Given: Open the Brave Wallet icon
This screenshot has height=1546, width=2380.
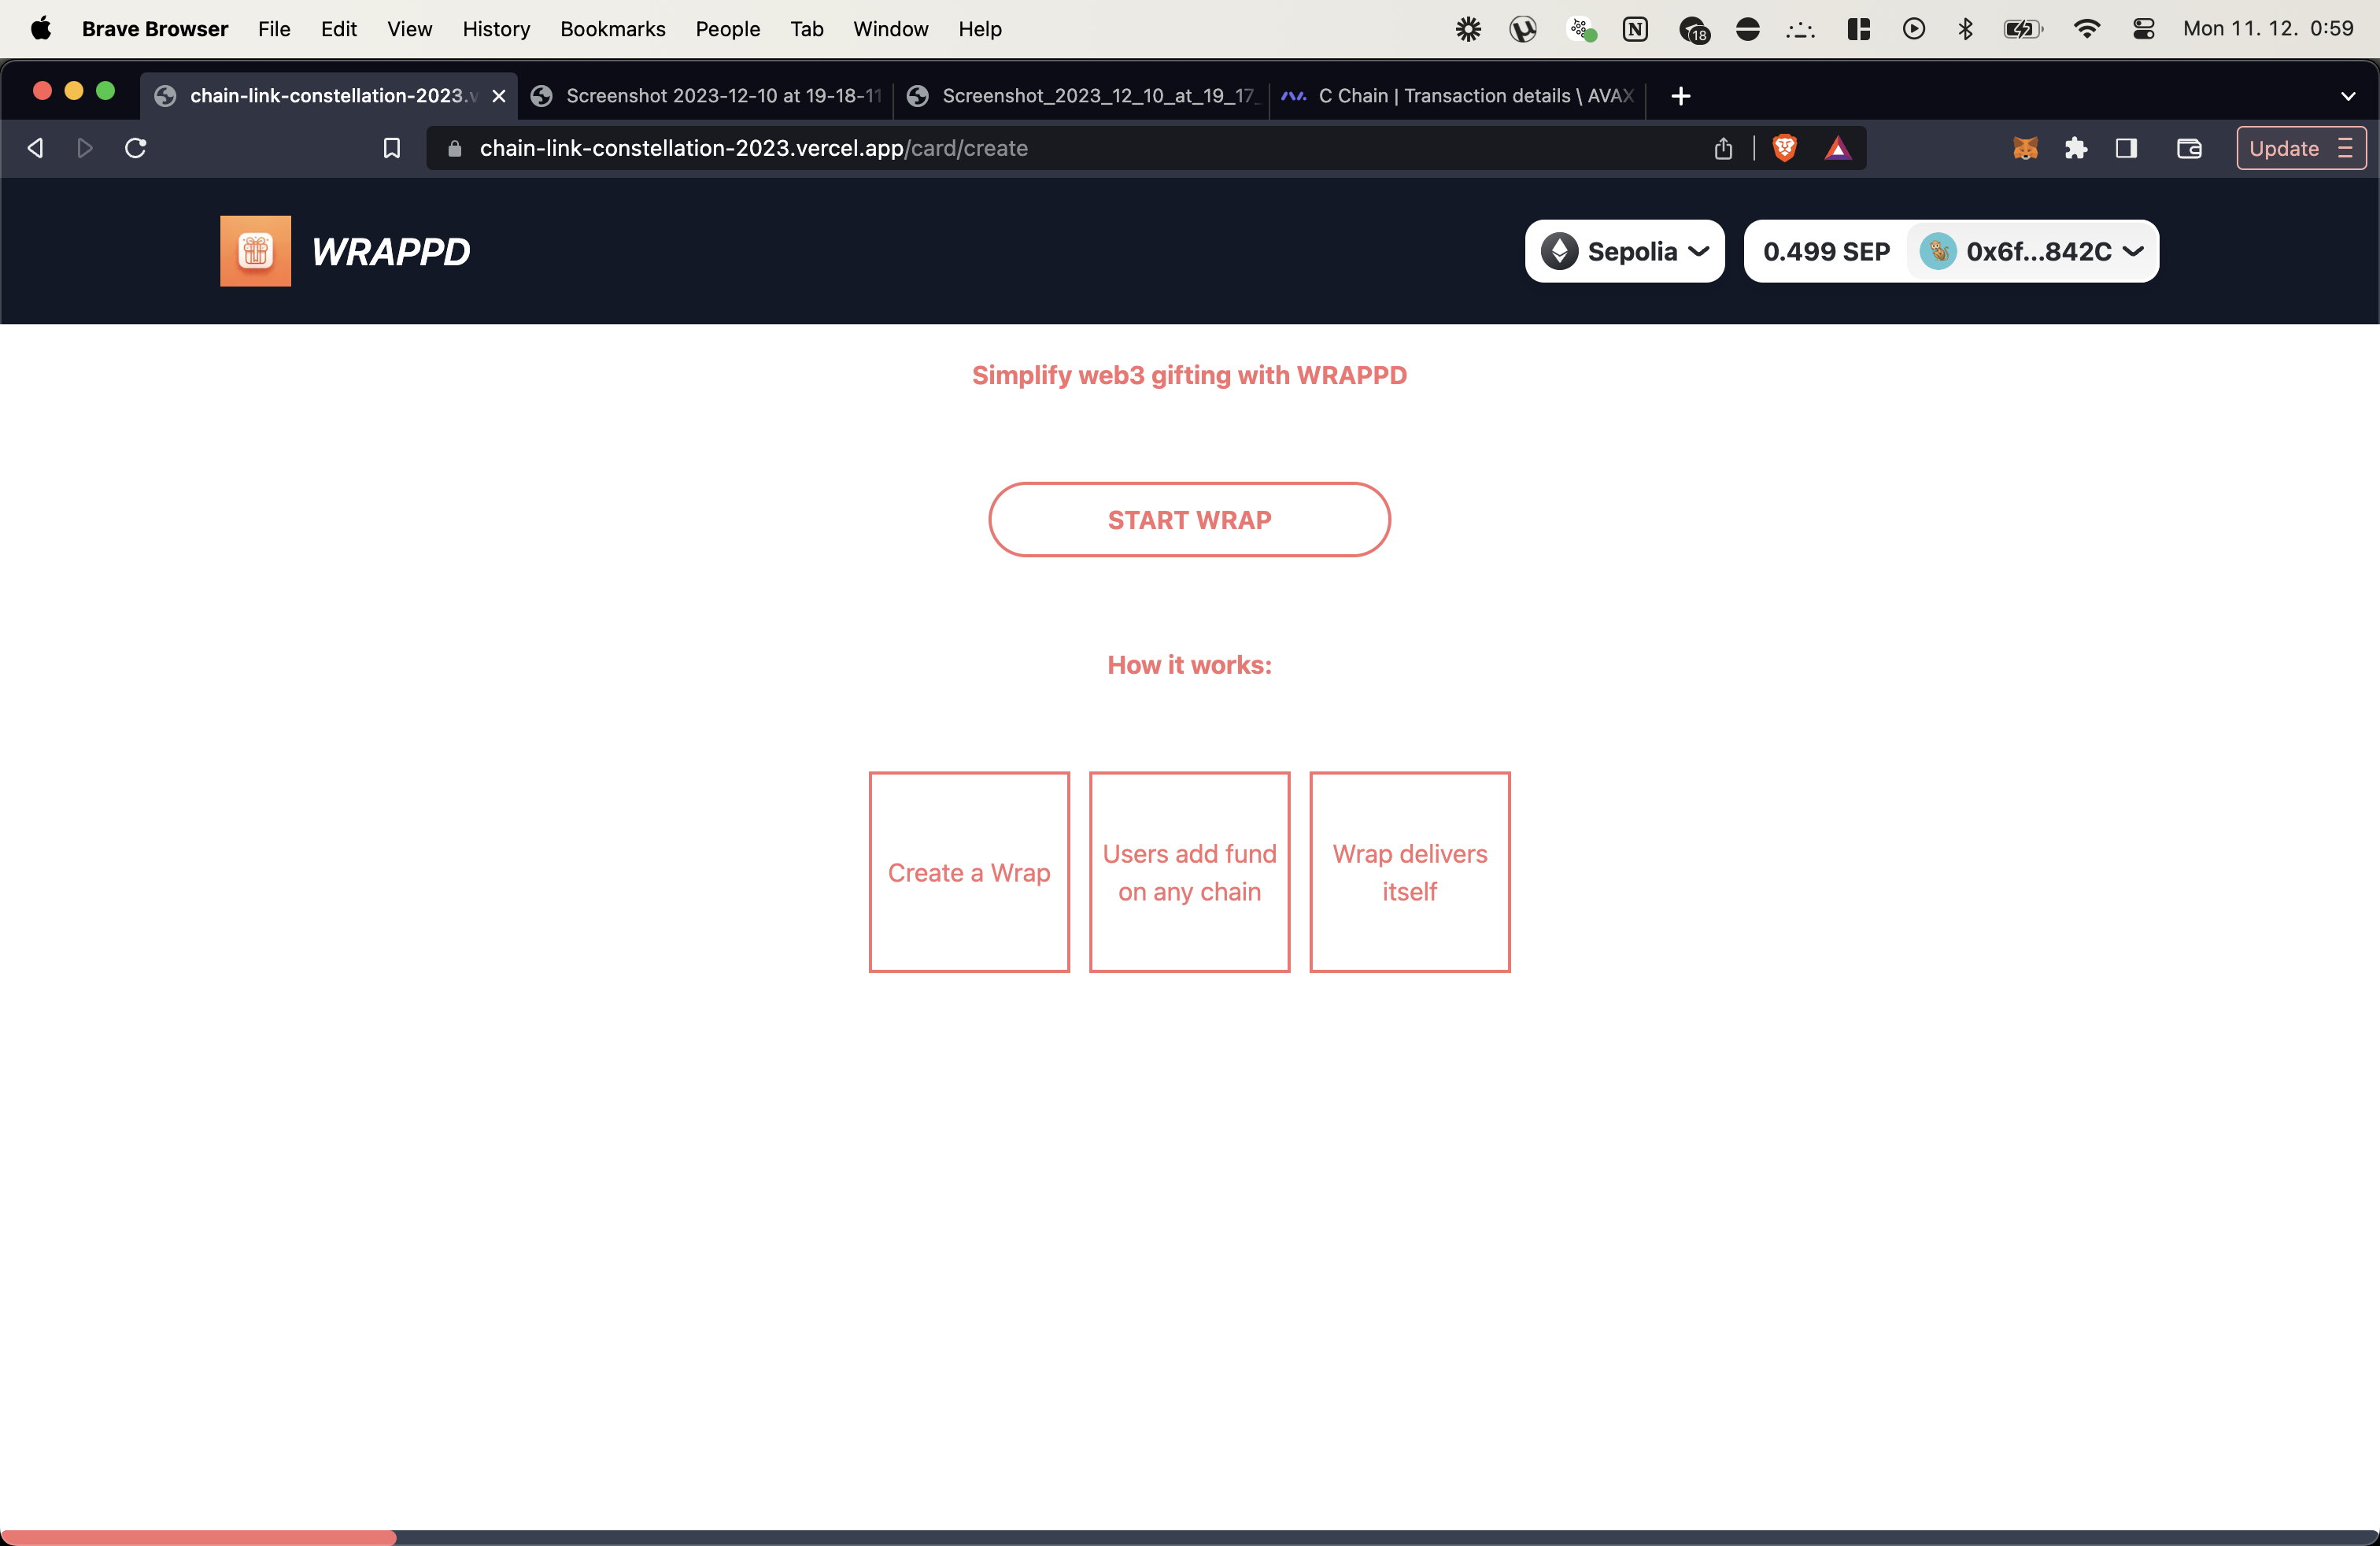Looking at the screenshot, I should 2189,148.
